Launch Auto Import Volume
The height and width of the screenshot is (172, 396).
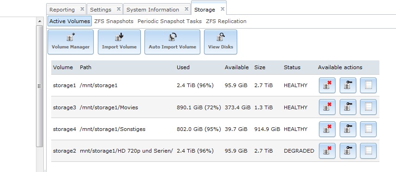pyautogui.click(x=172, y=42)
